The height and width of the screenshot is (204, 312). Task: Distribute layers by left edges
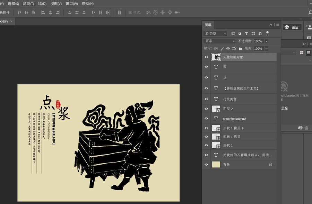pos(93,12)
